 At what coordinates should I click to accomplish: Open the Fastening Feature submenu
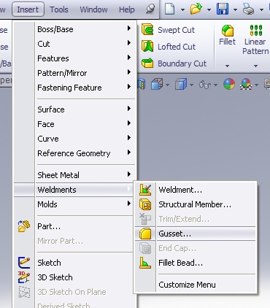(85, 88)
